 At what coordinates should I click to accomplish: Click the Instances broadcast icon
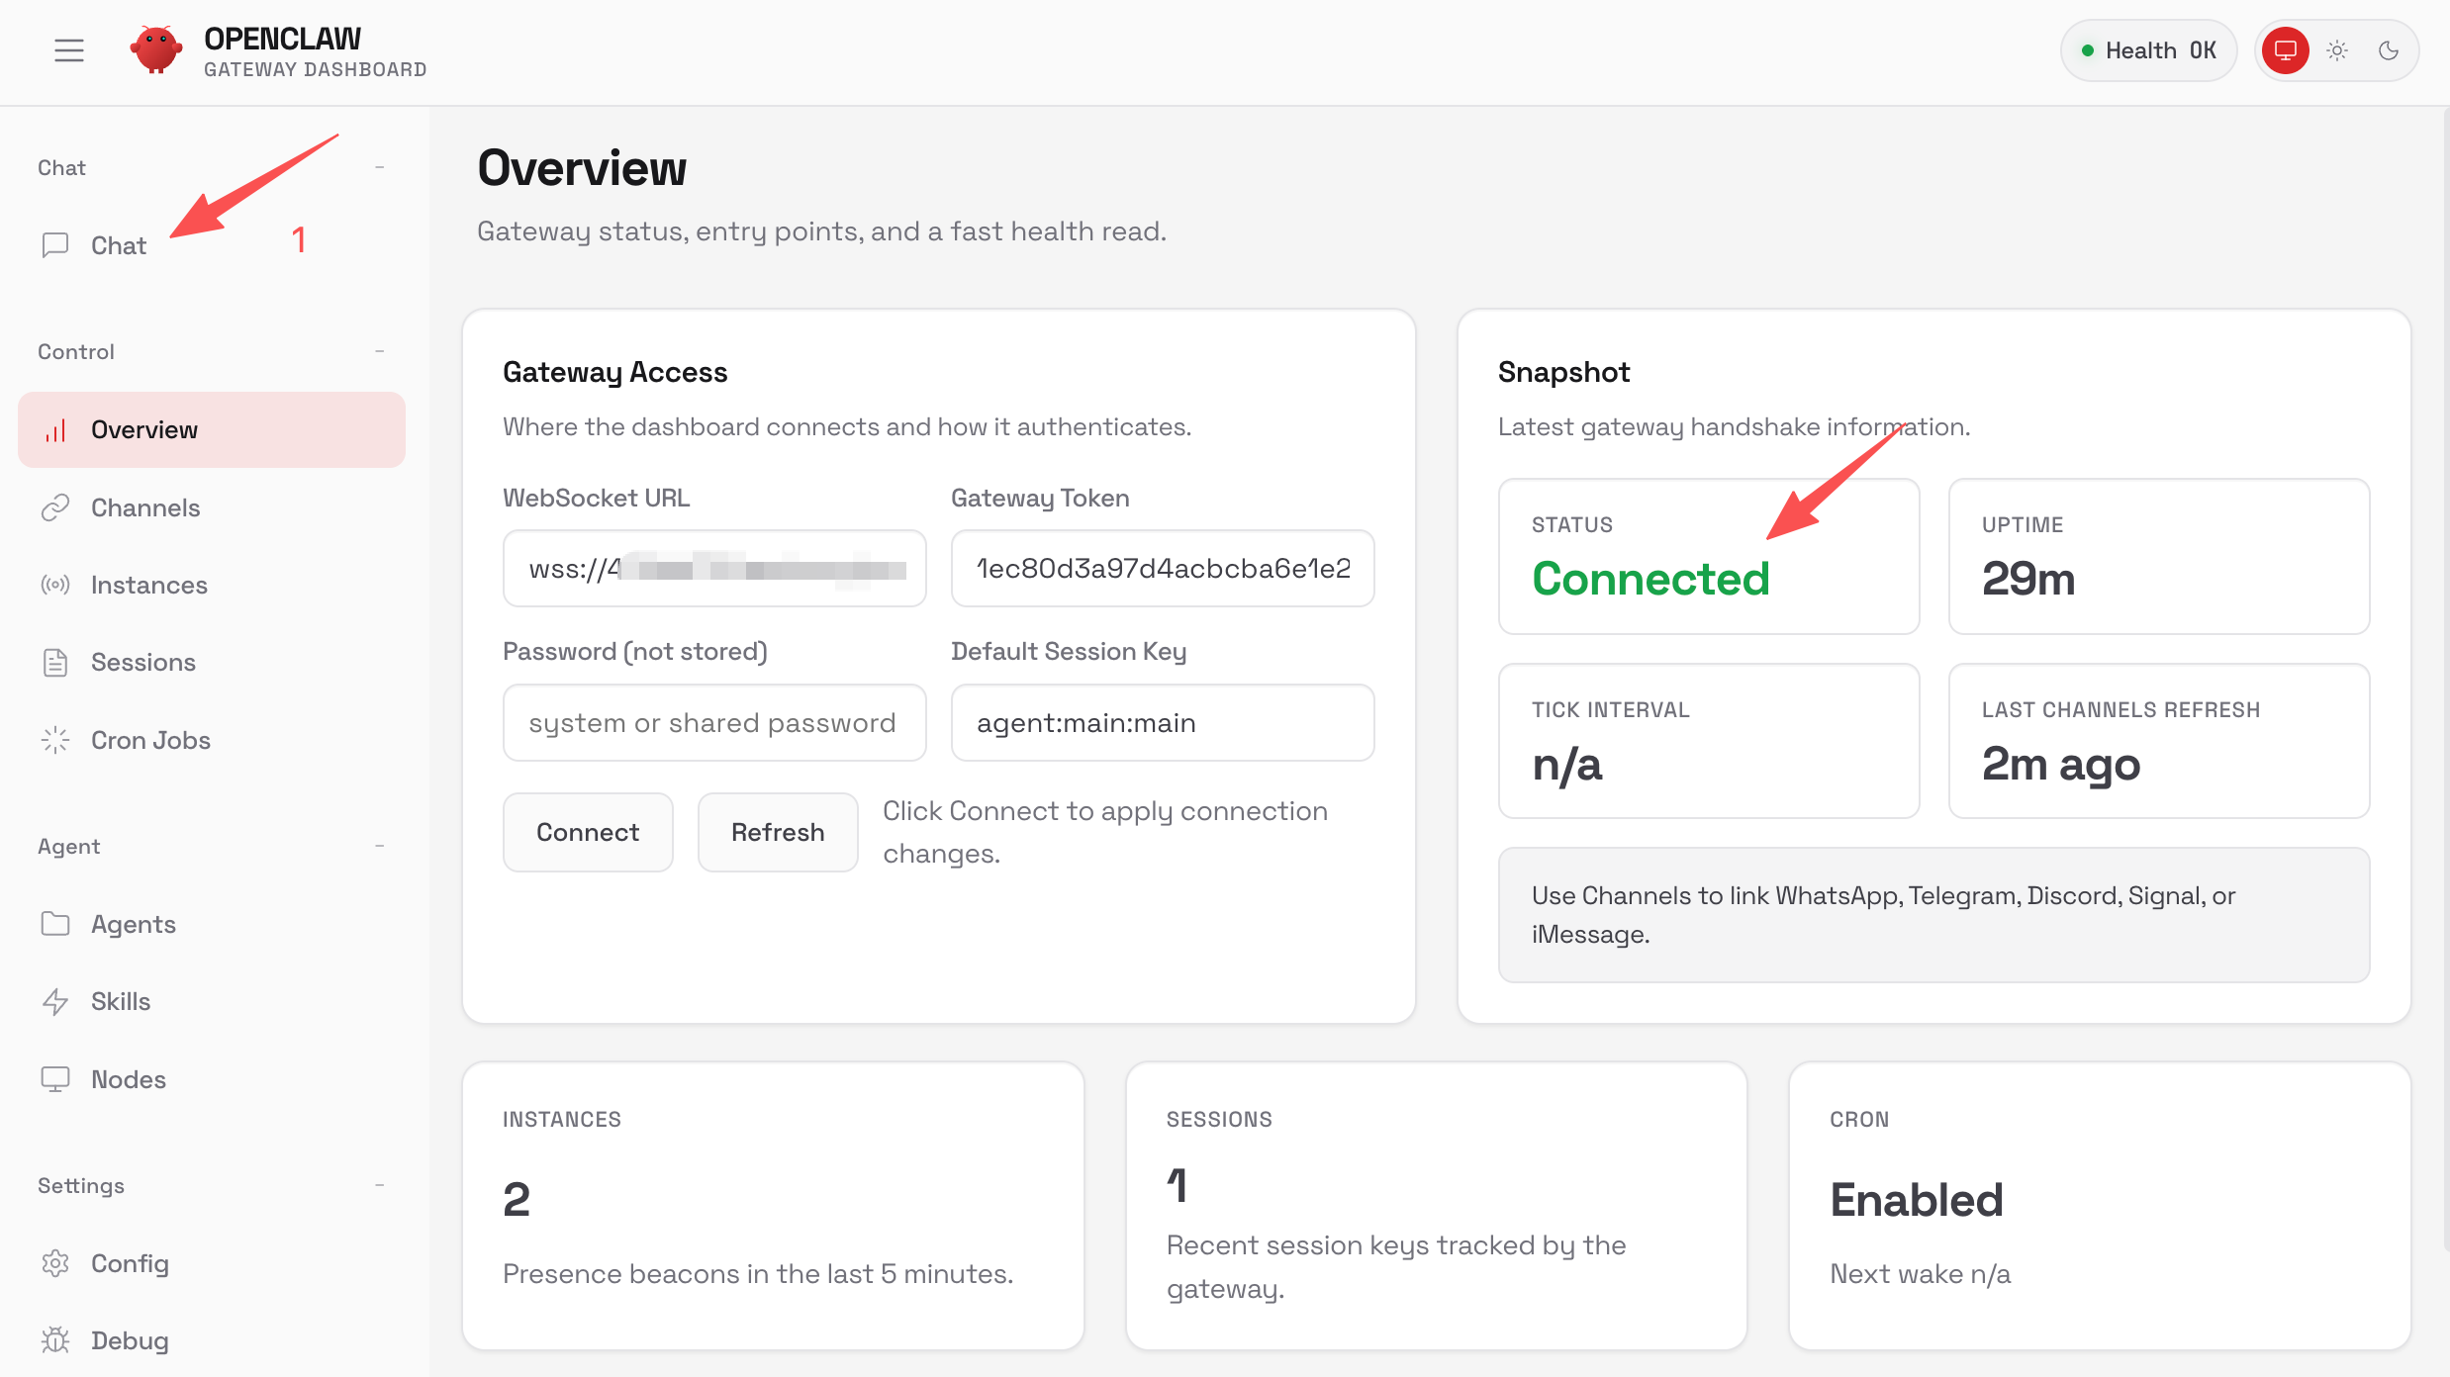tap(55, 585)
